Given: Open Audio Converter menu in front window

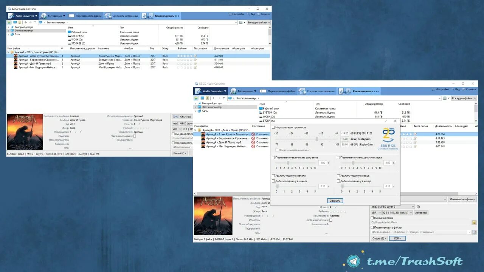Looking at the screenshot, I should pyautogui.click(x=211, y=91).
